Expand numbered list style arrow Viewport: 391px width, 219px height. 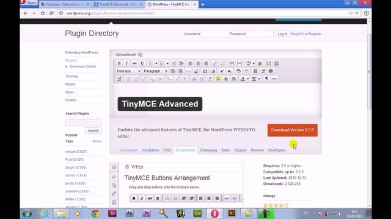167,63
